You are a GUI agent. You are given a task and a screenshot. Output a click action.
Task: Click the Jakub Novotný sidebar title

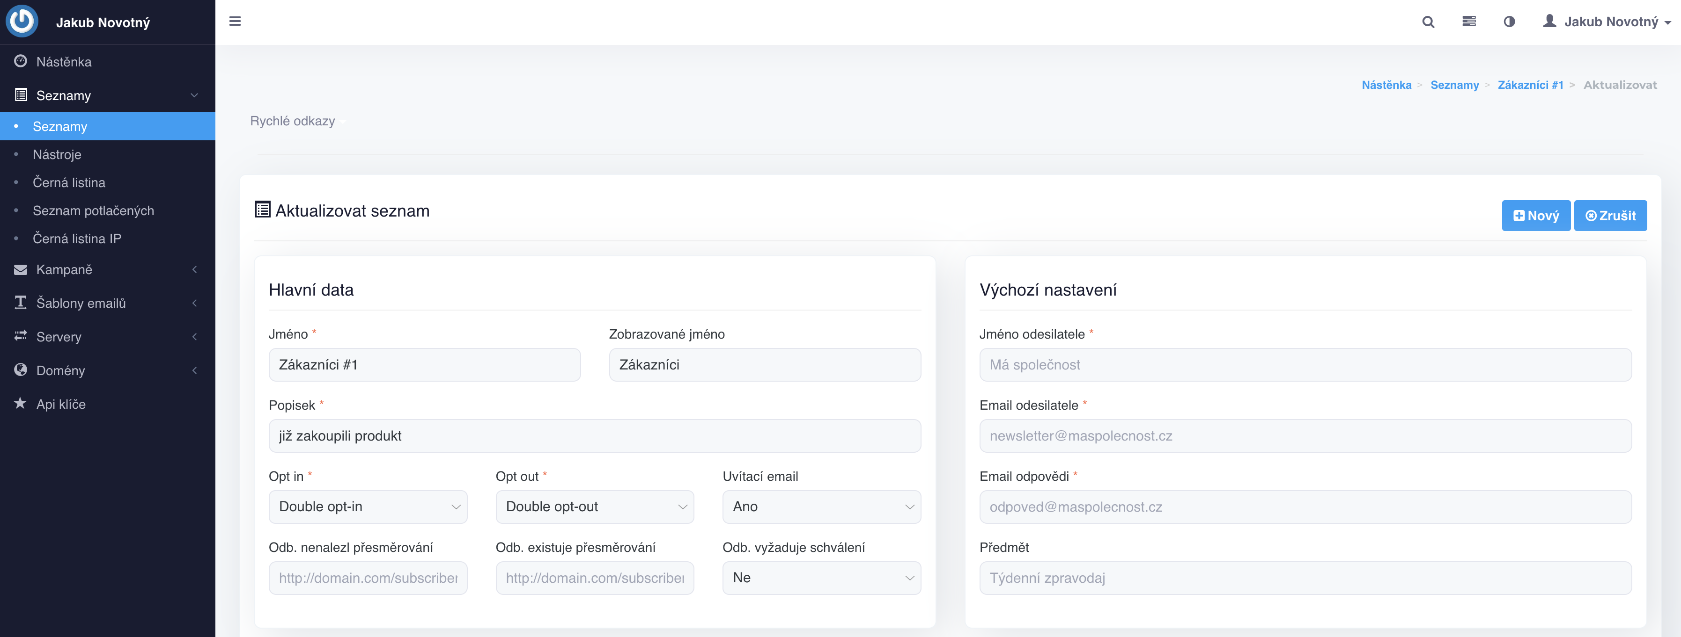(103, 22)
